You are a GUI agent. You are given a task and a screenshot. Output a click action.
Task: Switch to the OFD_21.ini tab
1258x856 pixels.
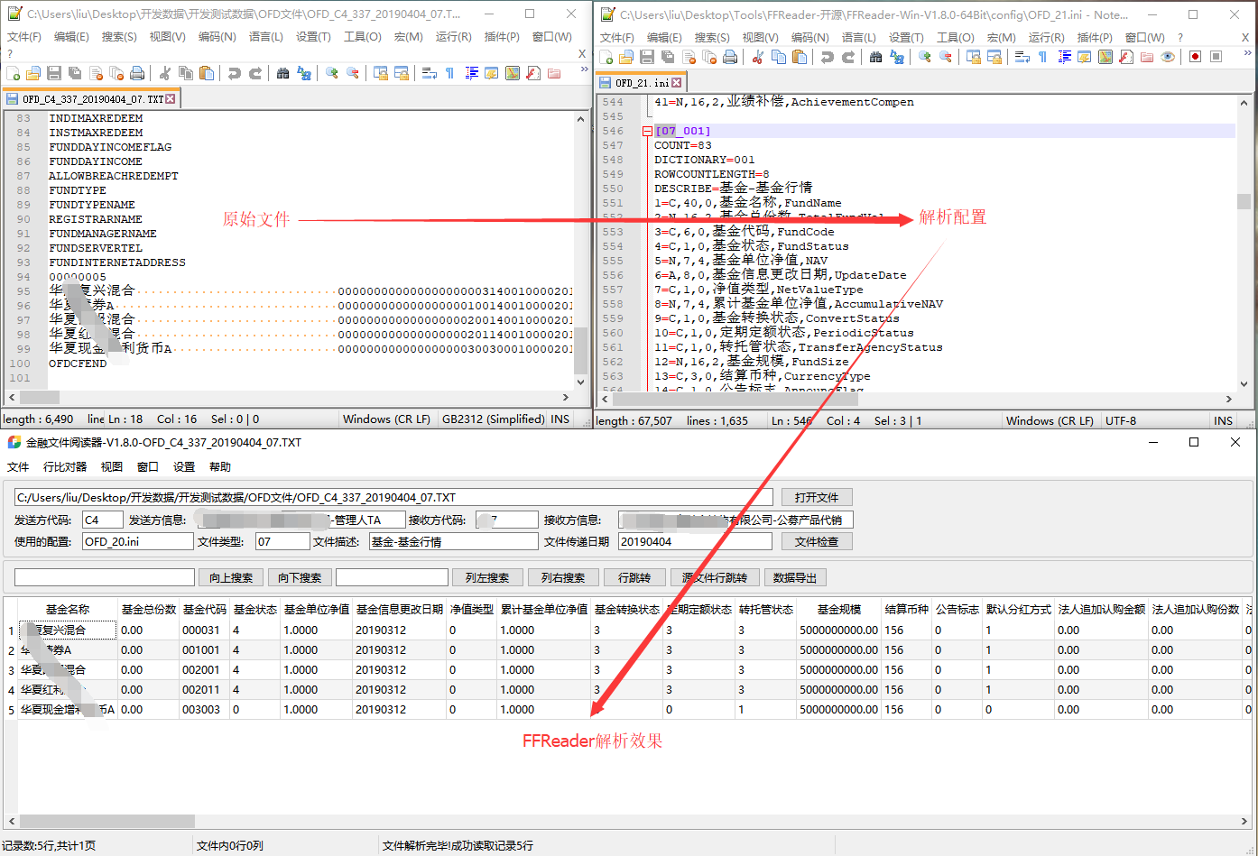pos(643,81)
